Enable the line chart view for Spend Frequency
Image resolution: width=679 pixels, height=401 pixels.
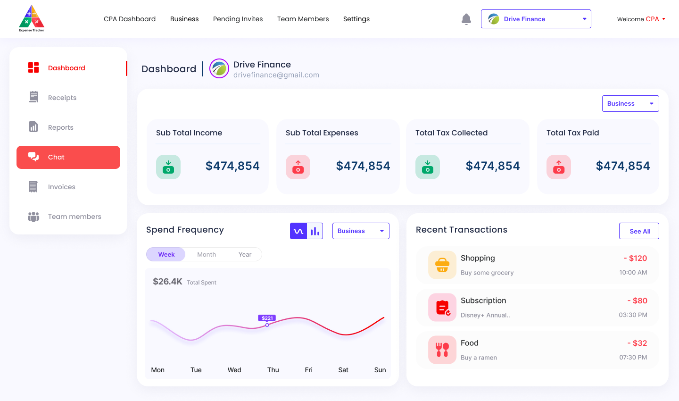[298, 231]
